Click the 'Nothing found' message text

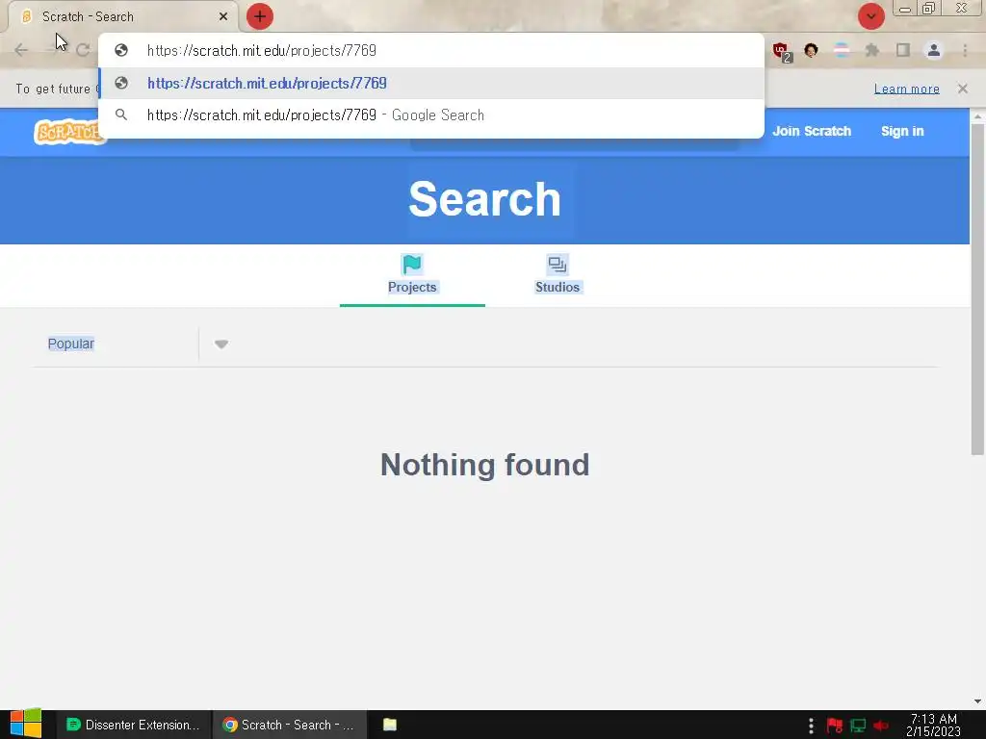click(x=485, y=465)
